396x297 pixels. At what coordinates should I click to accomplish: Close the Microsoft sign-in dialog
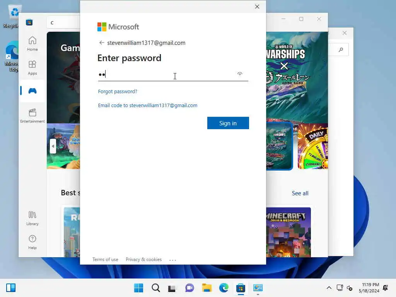[257, 7]
